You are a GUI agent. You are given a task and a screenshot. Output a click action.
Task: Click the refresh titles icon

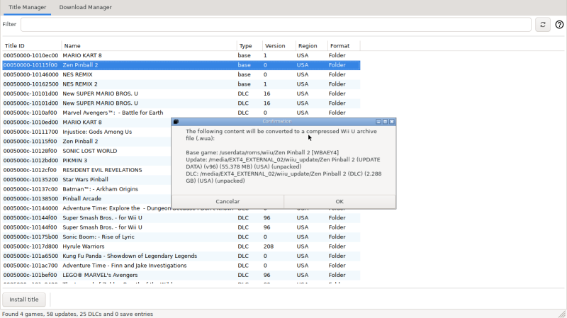click(543, 25)
